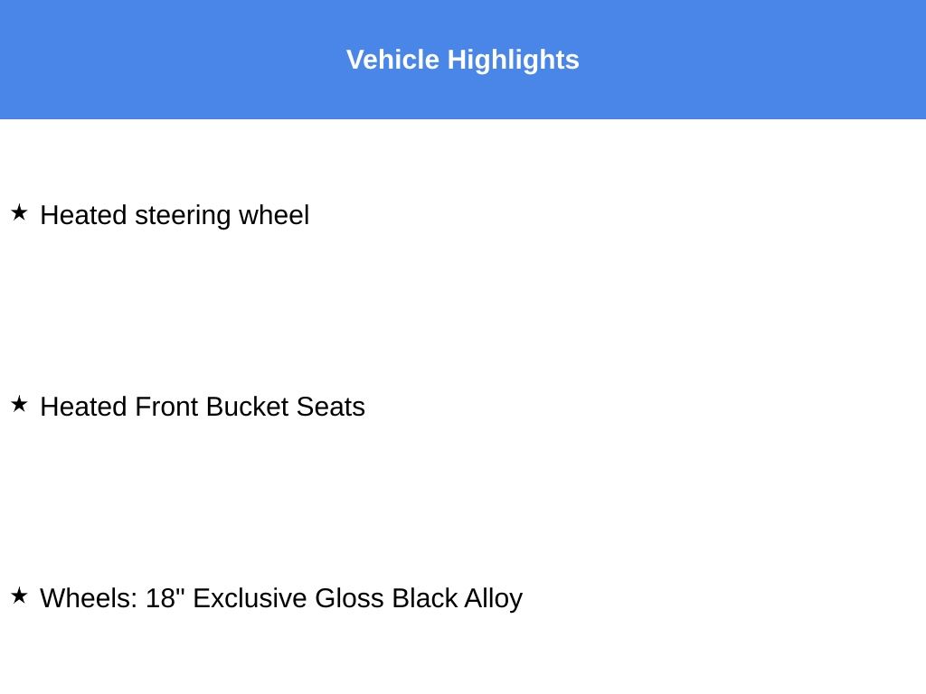Select the Heated steering wheel highlight text
The image size is (926, 694).
tap(175, 215)
